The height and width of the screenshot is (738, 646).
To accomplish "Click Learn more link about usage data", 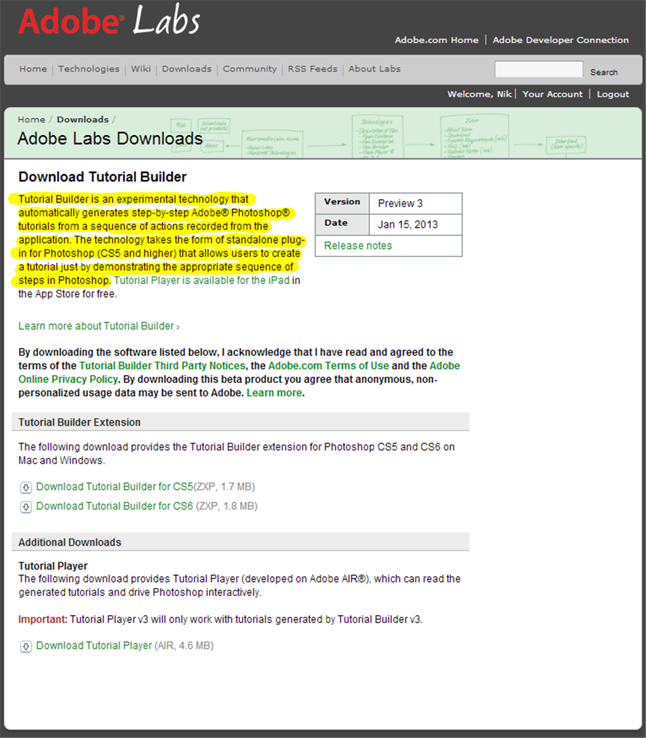I will coord(274,393).
